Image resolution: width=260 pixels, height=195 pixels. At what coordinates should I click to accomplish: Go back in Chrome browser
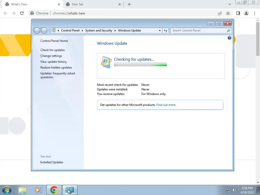coord(6,13)
